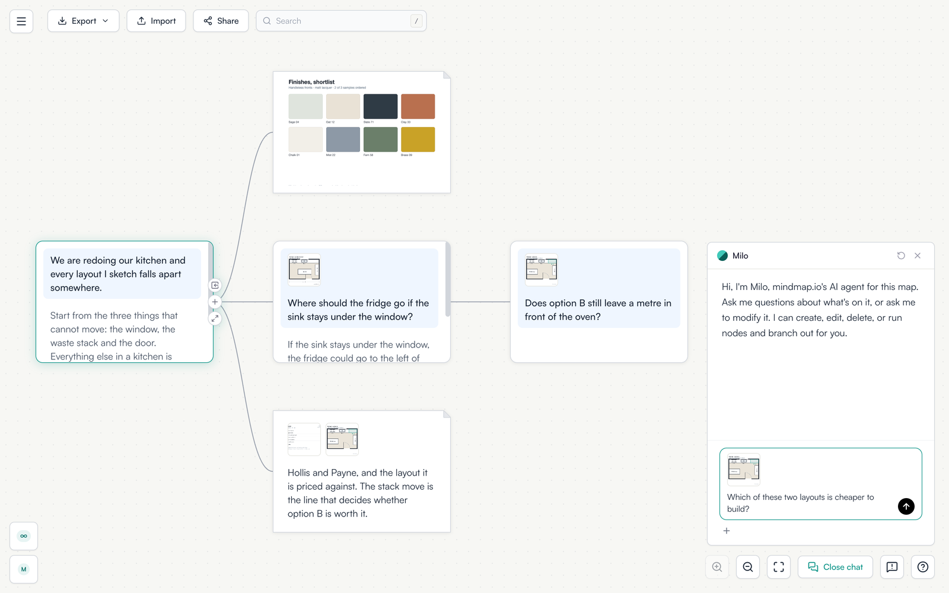
Task: Click the Import button
Action: [157, 21]
